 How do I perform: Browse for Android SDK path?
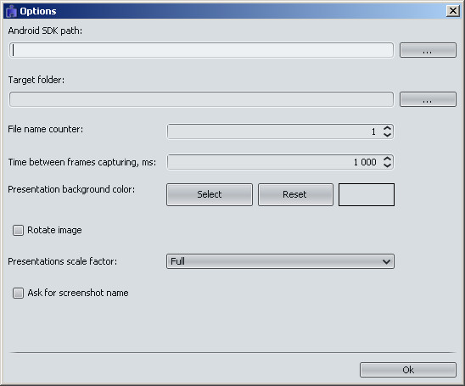(428, 50)
